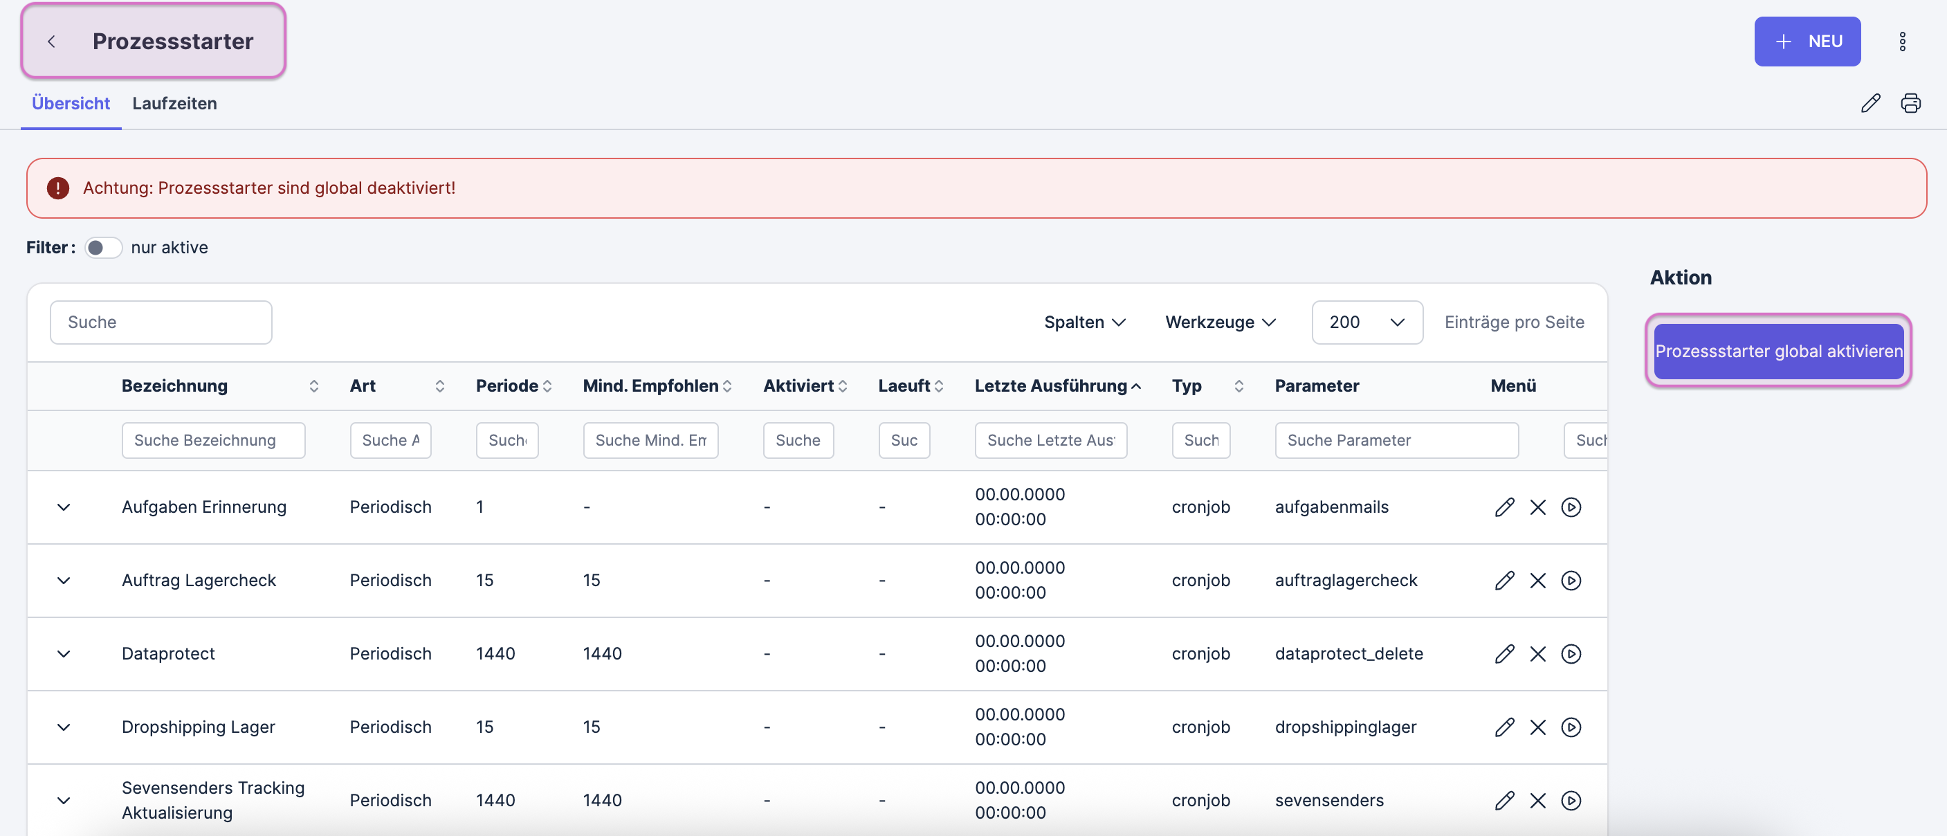Screen dimensions: 1947x836
Task: Switch to the Laufzeiten tab
Action: tap(174, 104)
